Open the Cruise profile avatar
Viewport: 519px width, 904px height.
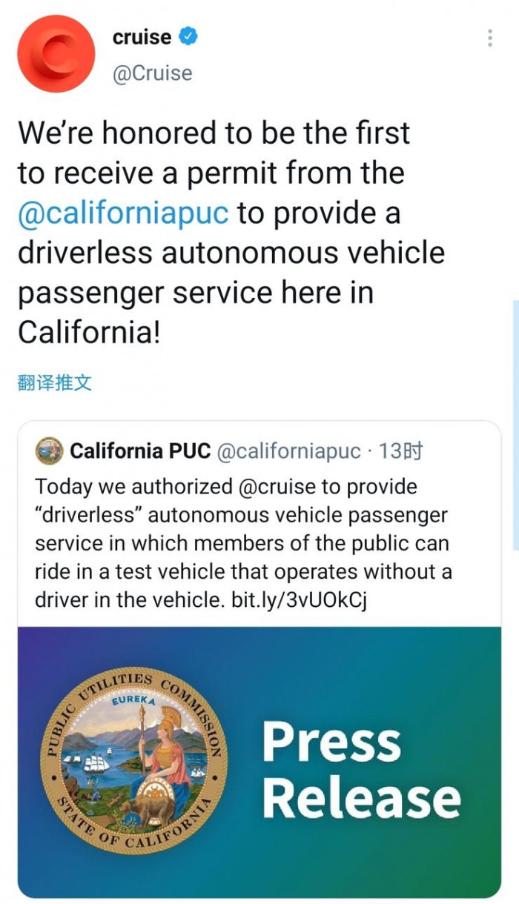tap(56, 53)
